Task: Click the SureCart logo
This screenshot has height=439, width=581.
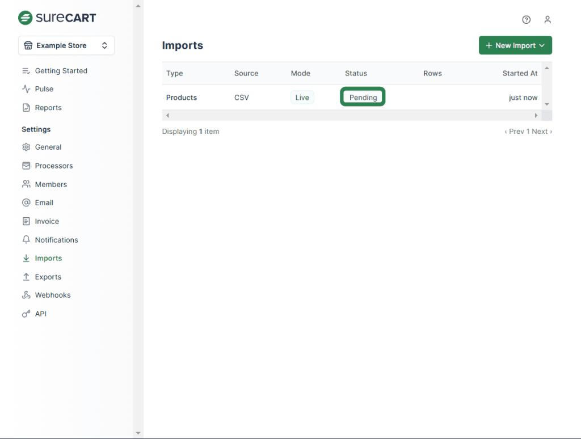Action: coord(57,18)
